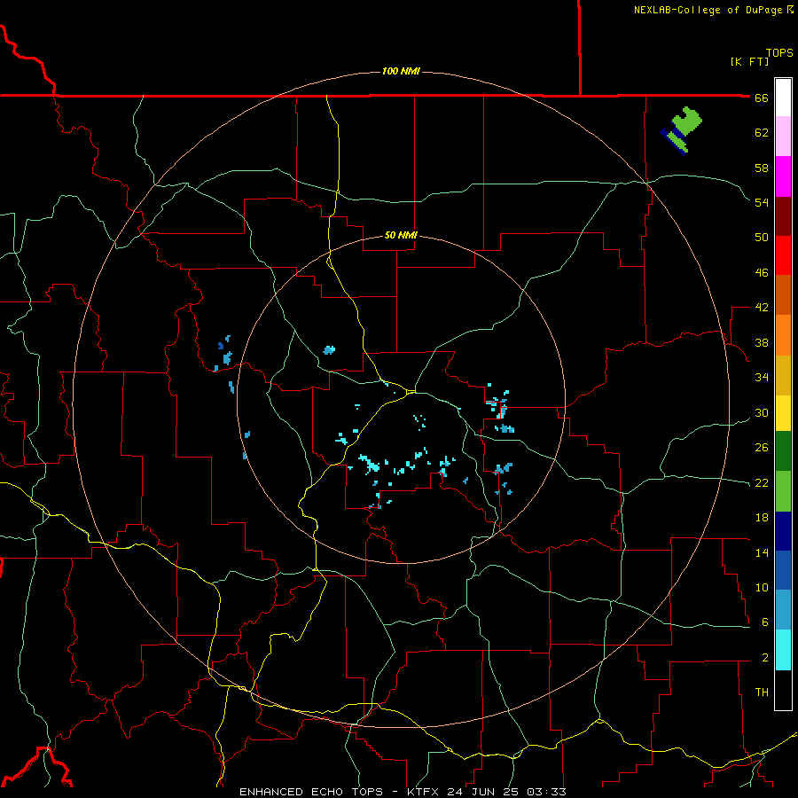Pick the cyan legend color band
Viewport: 798px width, 798px height.
click(783, 650)
